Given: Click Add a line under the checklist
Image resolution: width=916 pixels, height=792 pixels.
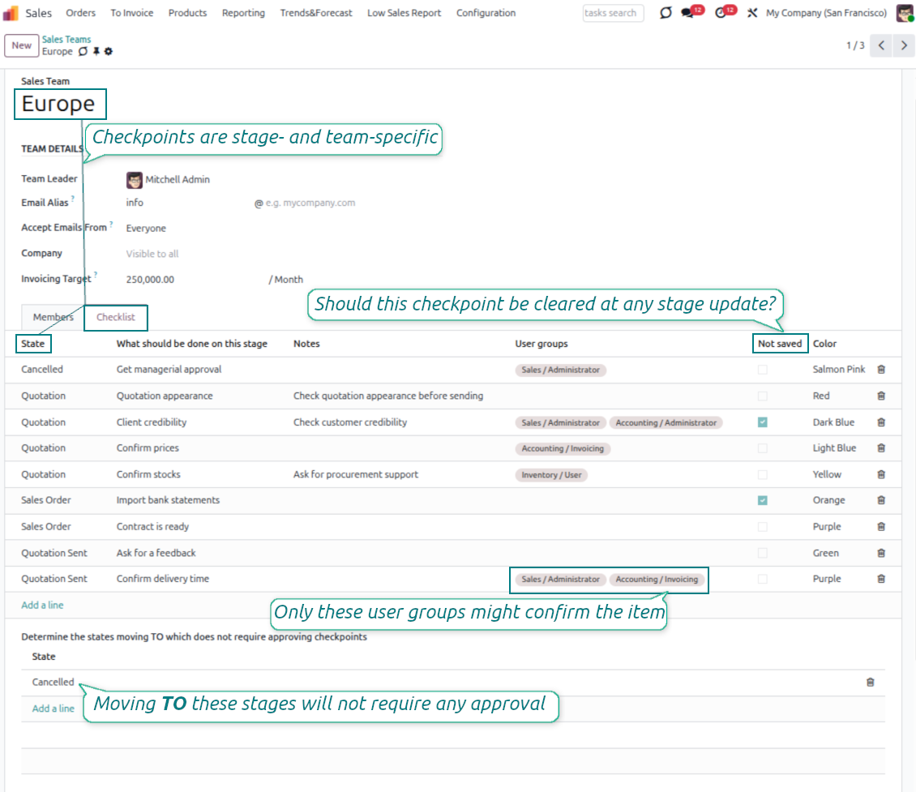Looking at the screenshot, I should (42, 606).
